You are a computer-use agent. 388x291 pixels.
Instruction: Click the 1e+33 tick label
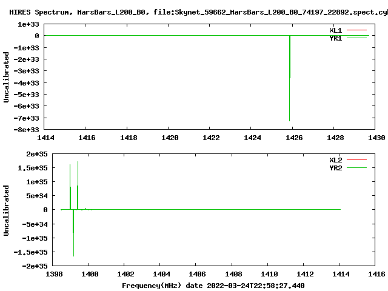pyautogui.click(x=28, y=24)
